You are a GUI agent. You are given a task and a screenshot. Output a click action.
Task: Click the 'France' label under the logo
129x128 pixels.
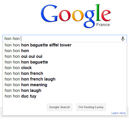click(x=103, y=25)
